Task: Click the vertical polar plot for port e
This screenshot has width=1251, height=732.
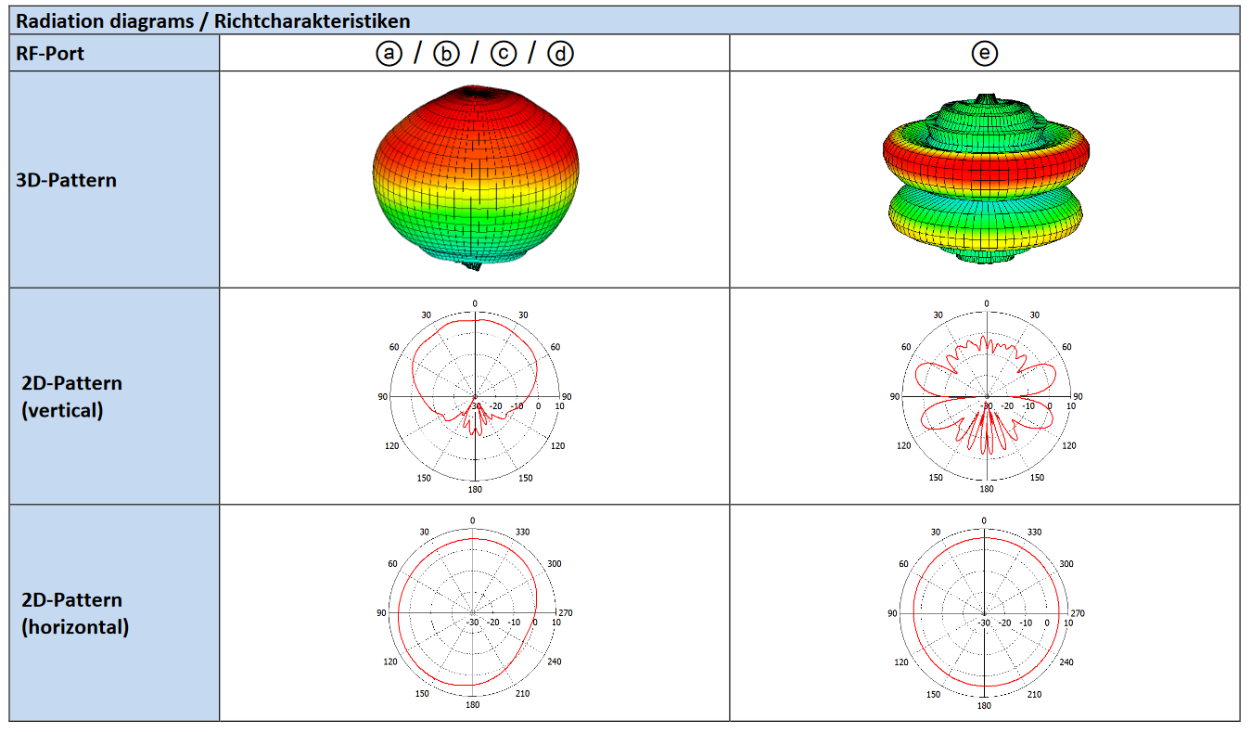Action: (x=986, y=396)
